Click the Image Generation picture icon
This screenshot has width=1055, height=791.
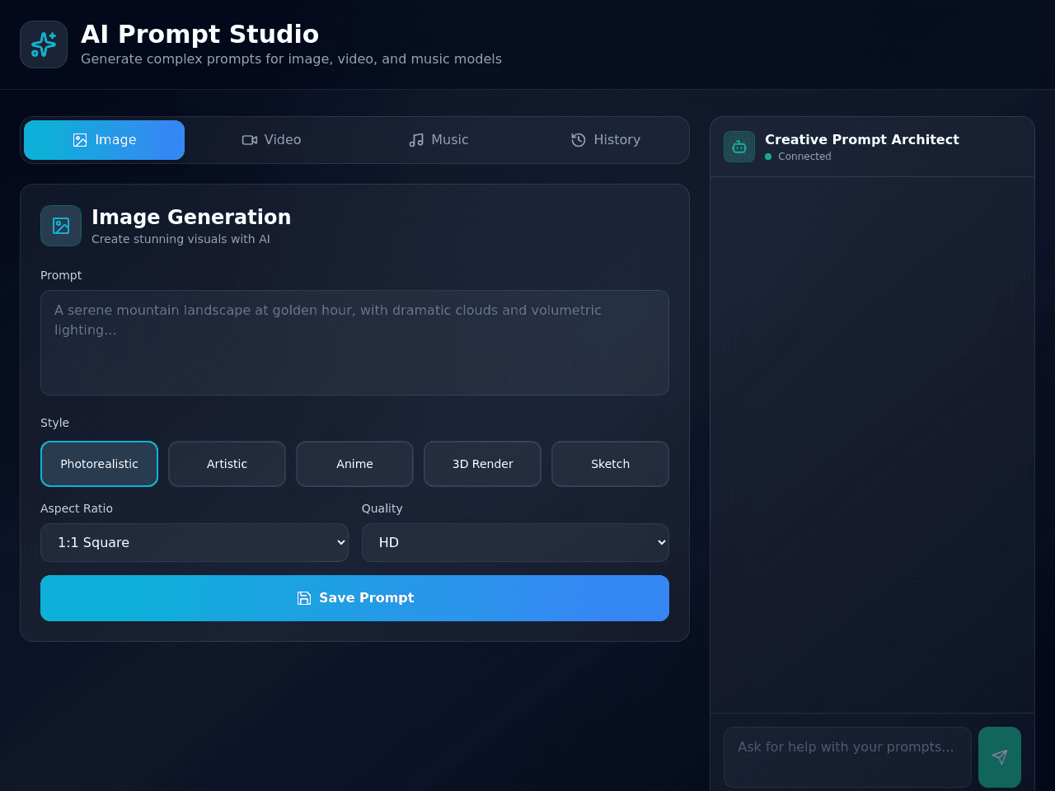[61, 226]
